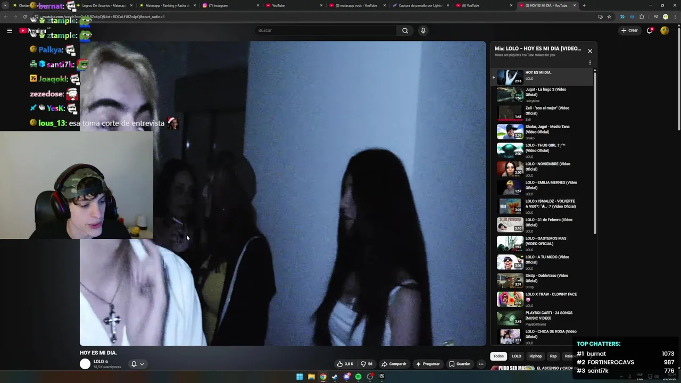This screenshot has height=383, width=681.
Task: Select the Hiphop filter chip
Action: 535,356
